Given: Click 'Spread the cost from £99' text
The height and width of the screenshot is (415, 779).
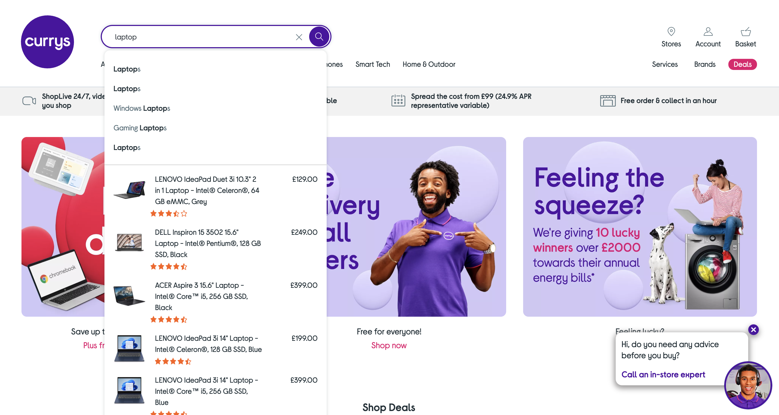Looking at the screenshot, I should (471, 101).
